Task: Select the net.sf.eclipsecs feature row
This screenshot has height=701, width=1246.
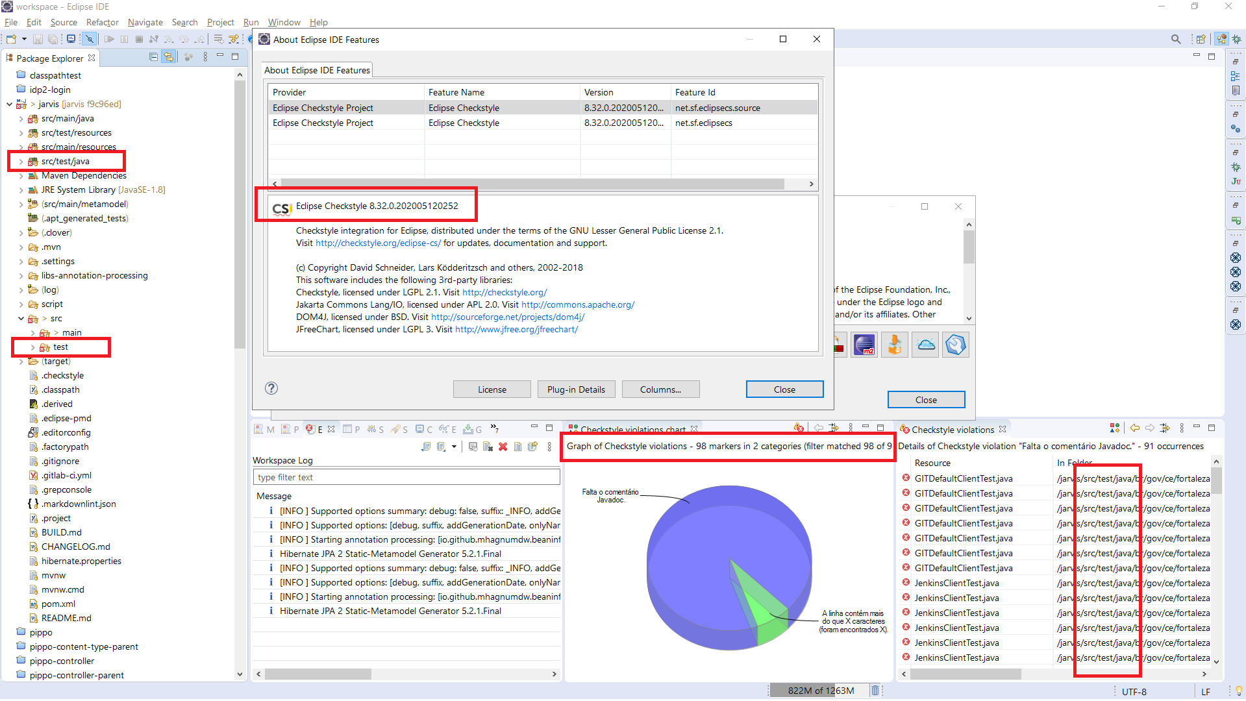Action: click(x=542, y=123)
